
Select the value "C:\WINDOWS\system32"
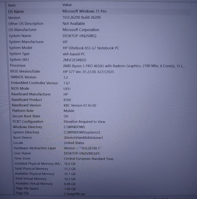(82, 132)
